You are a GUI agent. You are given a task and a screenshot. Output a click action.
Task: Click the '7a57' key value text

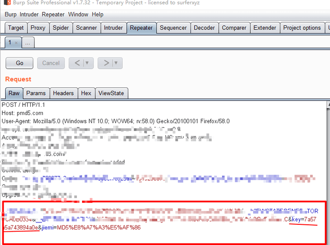310,220
